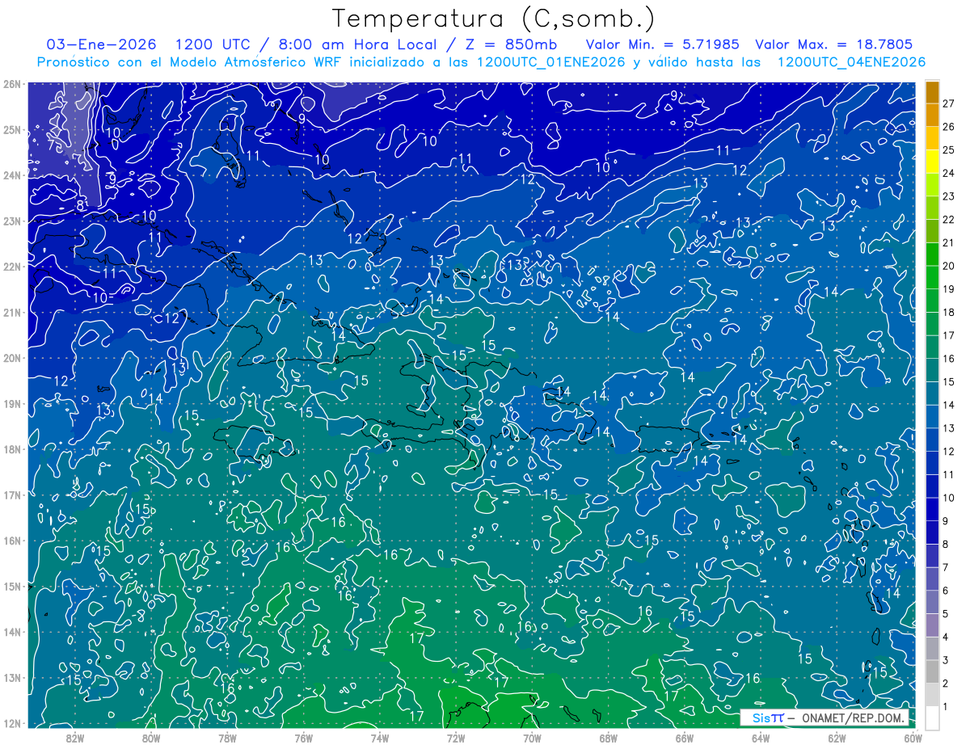Select the valid-until time "1200UTC_04ENE2026"

(851, 62)
